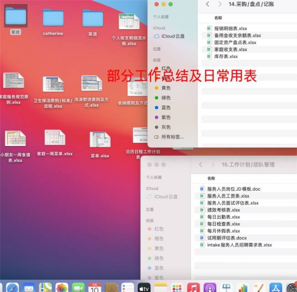Open Keynote from the Dock

(x=226, y=287)
